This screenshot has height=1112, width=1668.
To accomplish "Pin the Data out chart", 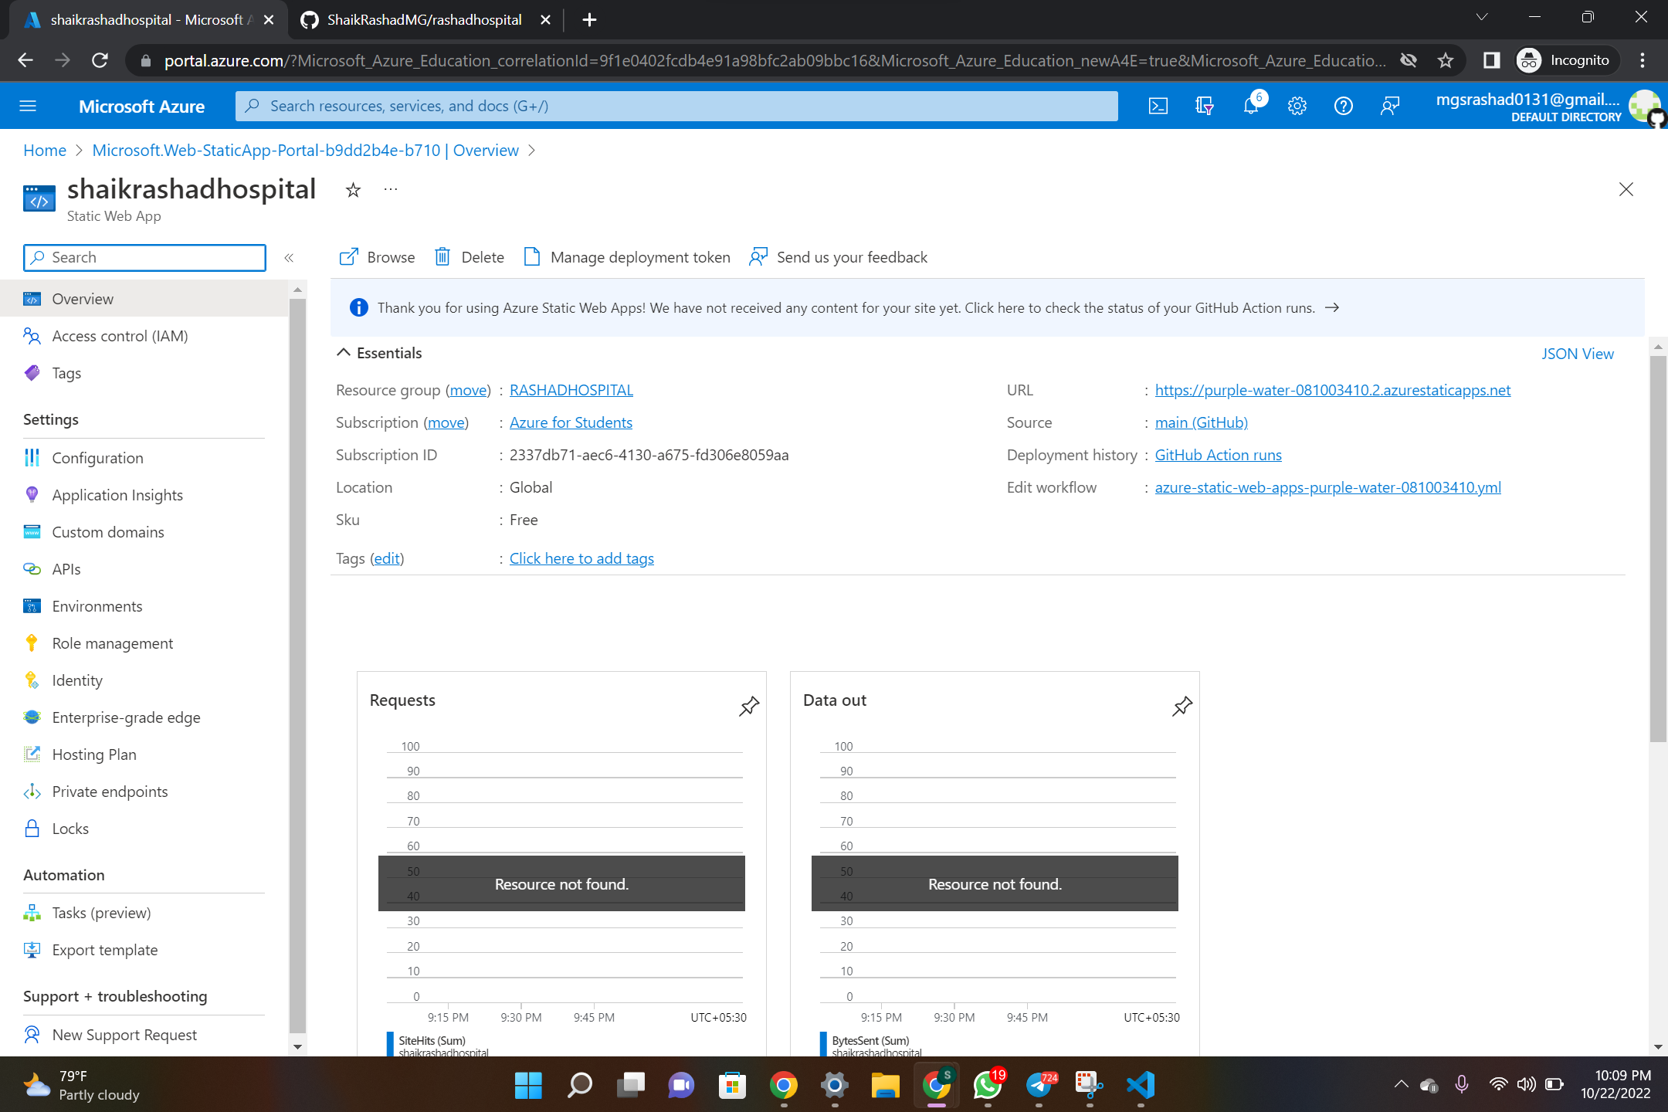I will pyautogui.click(x=1181, y=706).
